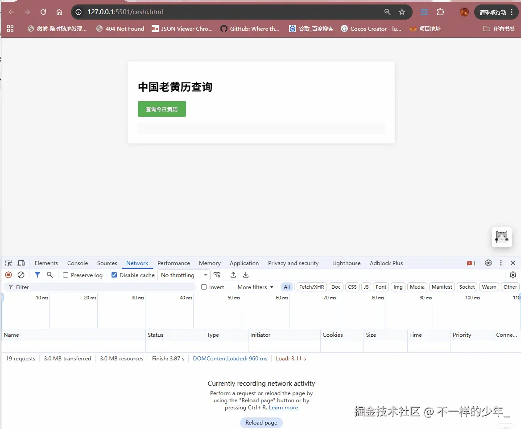Expand the More filters menu

click(253, 287)
